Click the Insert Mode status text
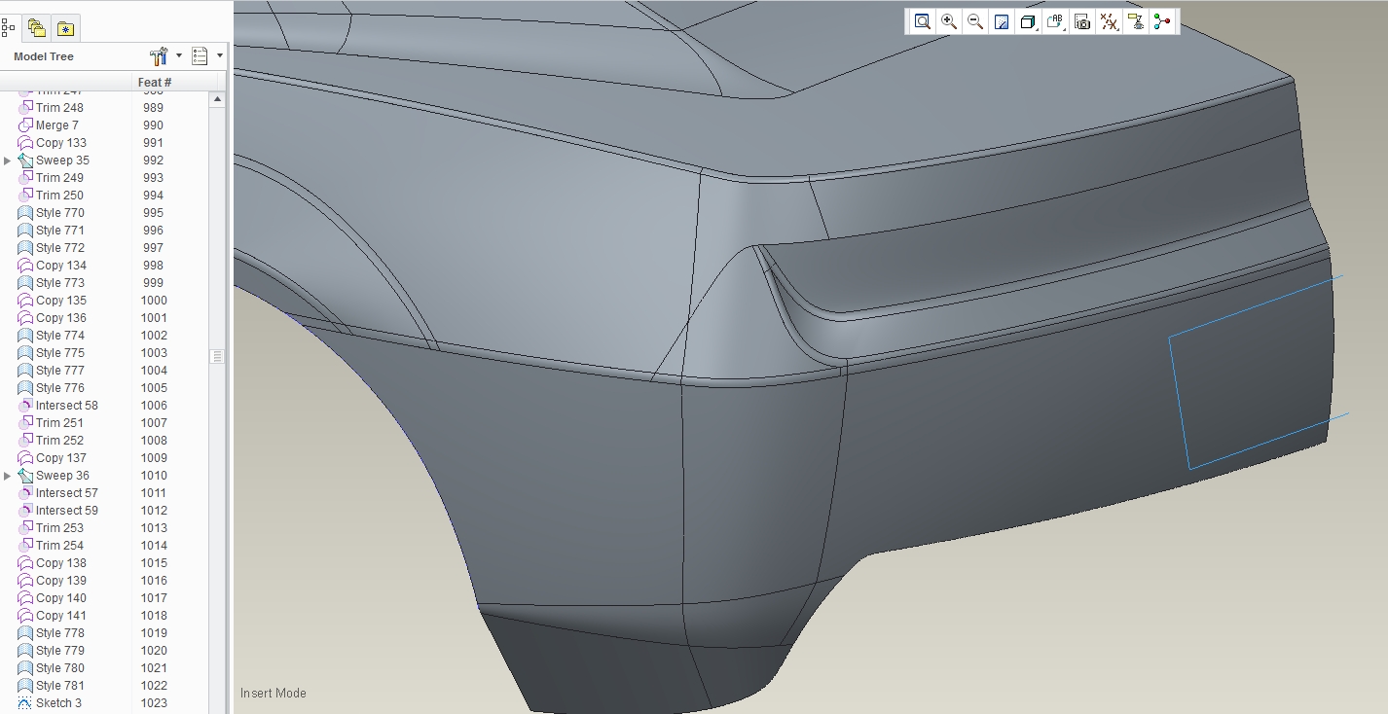This screenshot has height=714, width=1388. coord(274,694)
